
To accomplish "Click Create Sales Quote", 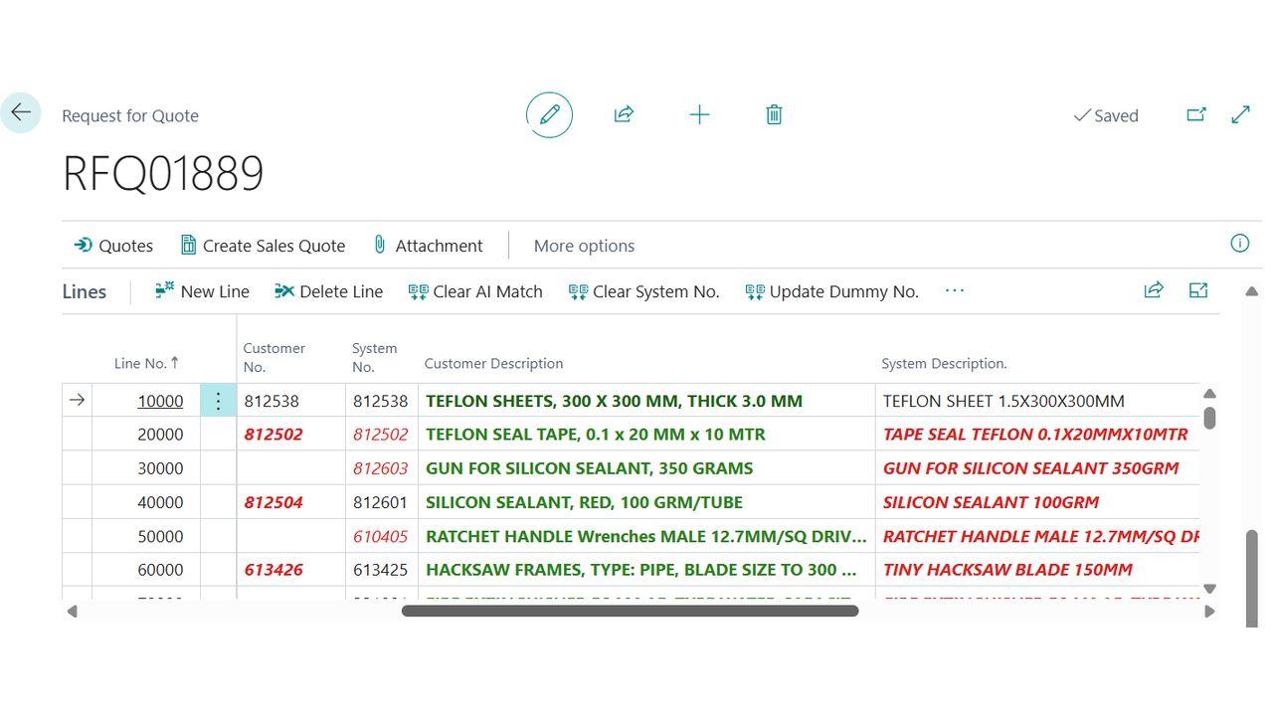I will tap(263, 246).
